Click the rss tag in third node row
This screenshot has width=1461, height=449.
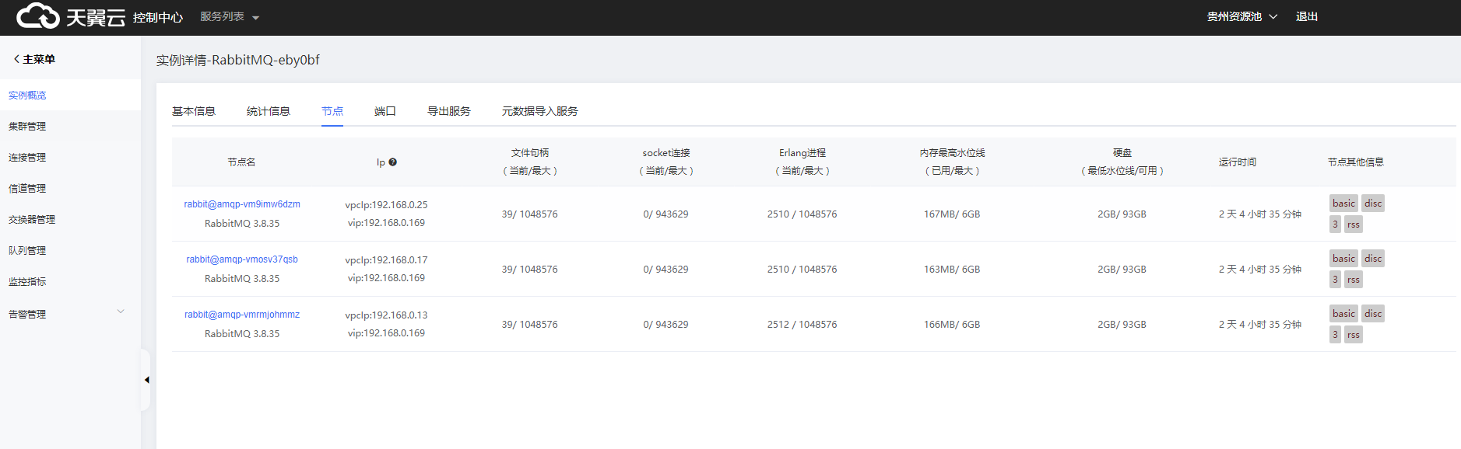[1354, 335]
